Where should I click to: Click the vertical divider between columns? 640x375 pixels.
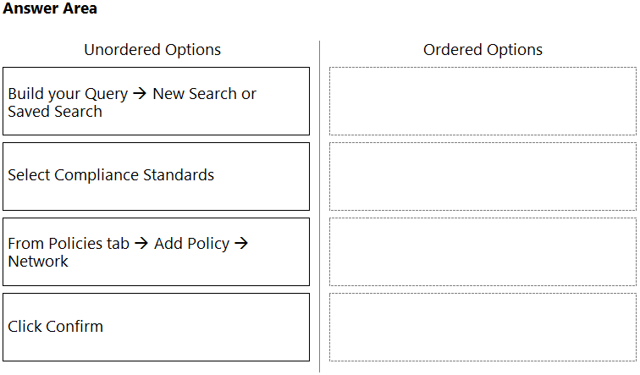320,206
